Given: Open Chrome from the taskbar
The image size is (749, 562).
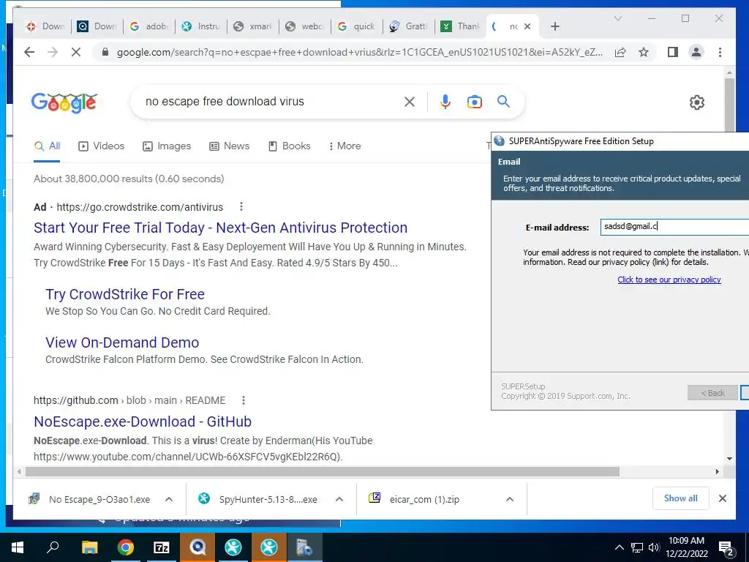Looking at the screenshot, I should (x=125, y=547).
